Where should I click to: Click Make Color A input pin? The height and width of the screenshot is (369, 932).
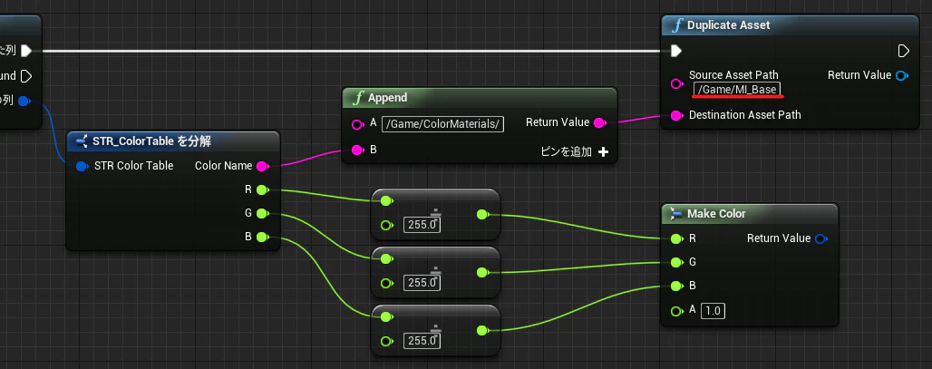(x=676, y=311)
